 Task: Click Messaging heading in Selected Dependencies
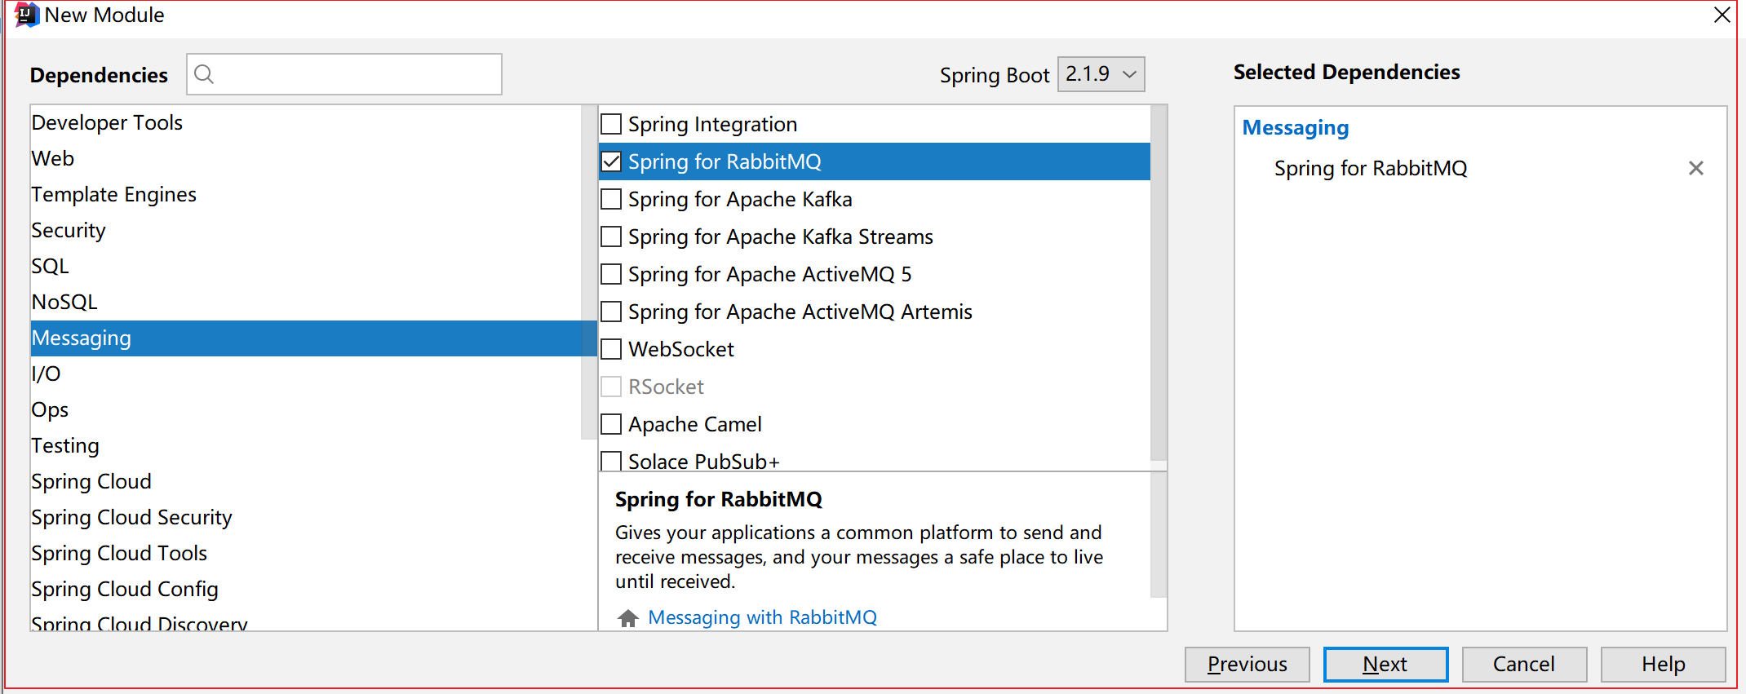(x=1295, y=128)
